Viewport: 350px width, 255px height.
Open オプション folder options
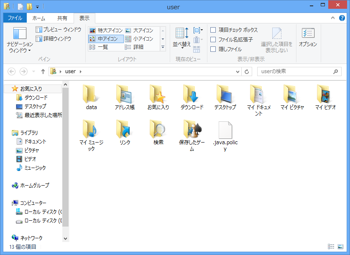coord(308,37)
